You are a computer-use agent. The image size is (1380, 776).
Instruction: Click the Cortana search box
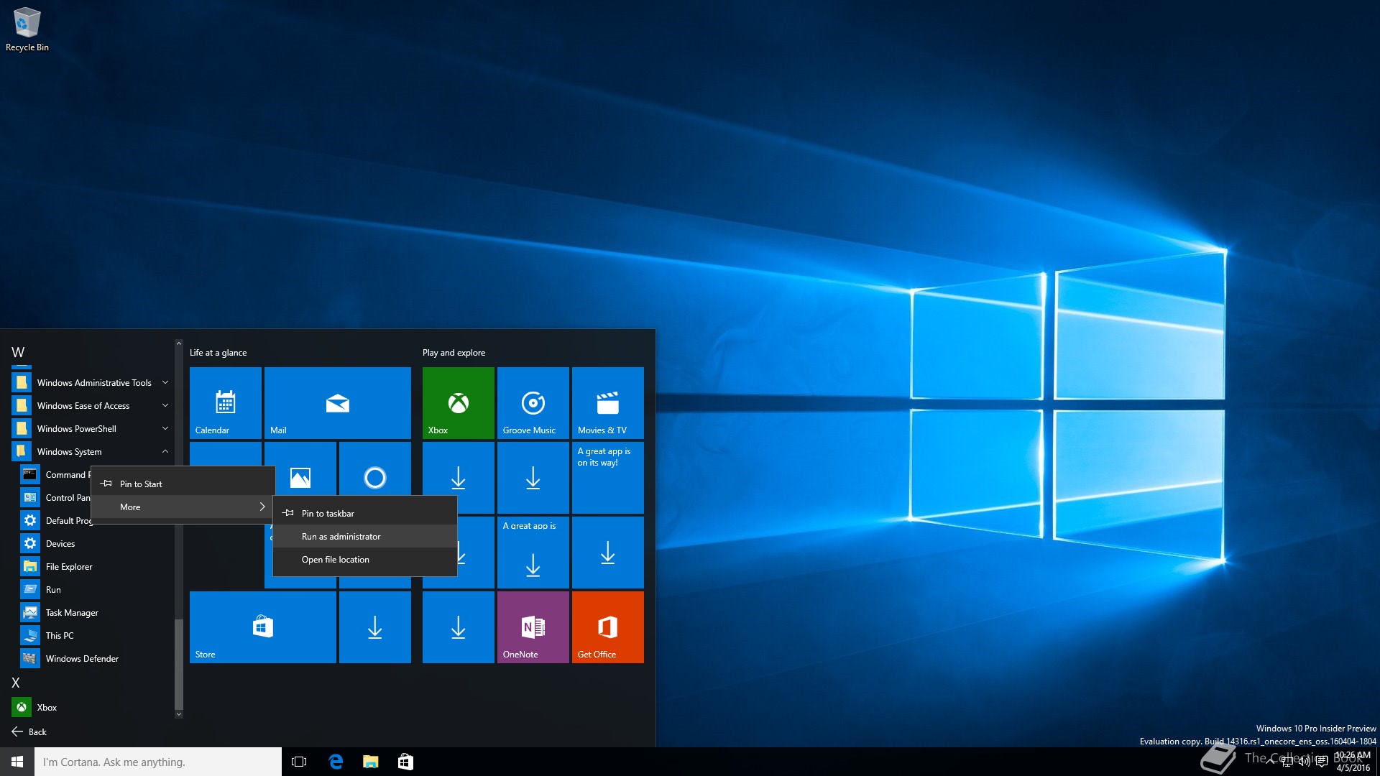click(x=158, y=762)
